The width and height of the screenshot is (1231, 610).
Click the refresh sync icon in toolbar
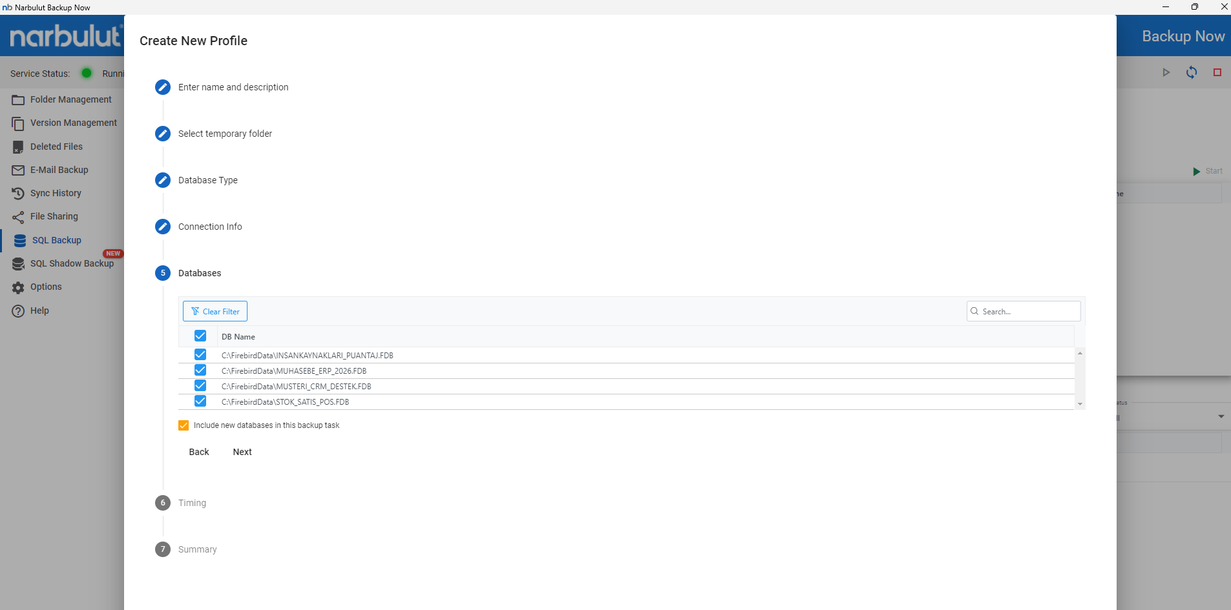pyautogui.click(x=1191, y=72)
